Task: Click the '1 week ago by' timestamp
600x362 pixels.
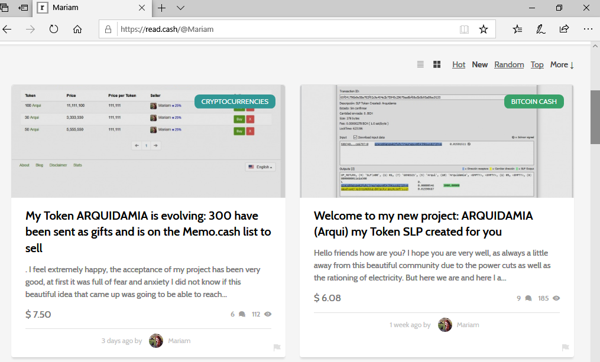Action: pyautogui.click(x=410, y=325)
